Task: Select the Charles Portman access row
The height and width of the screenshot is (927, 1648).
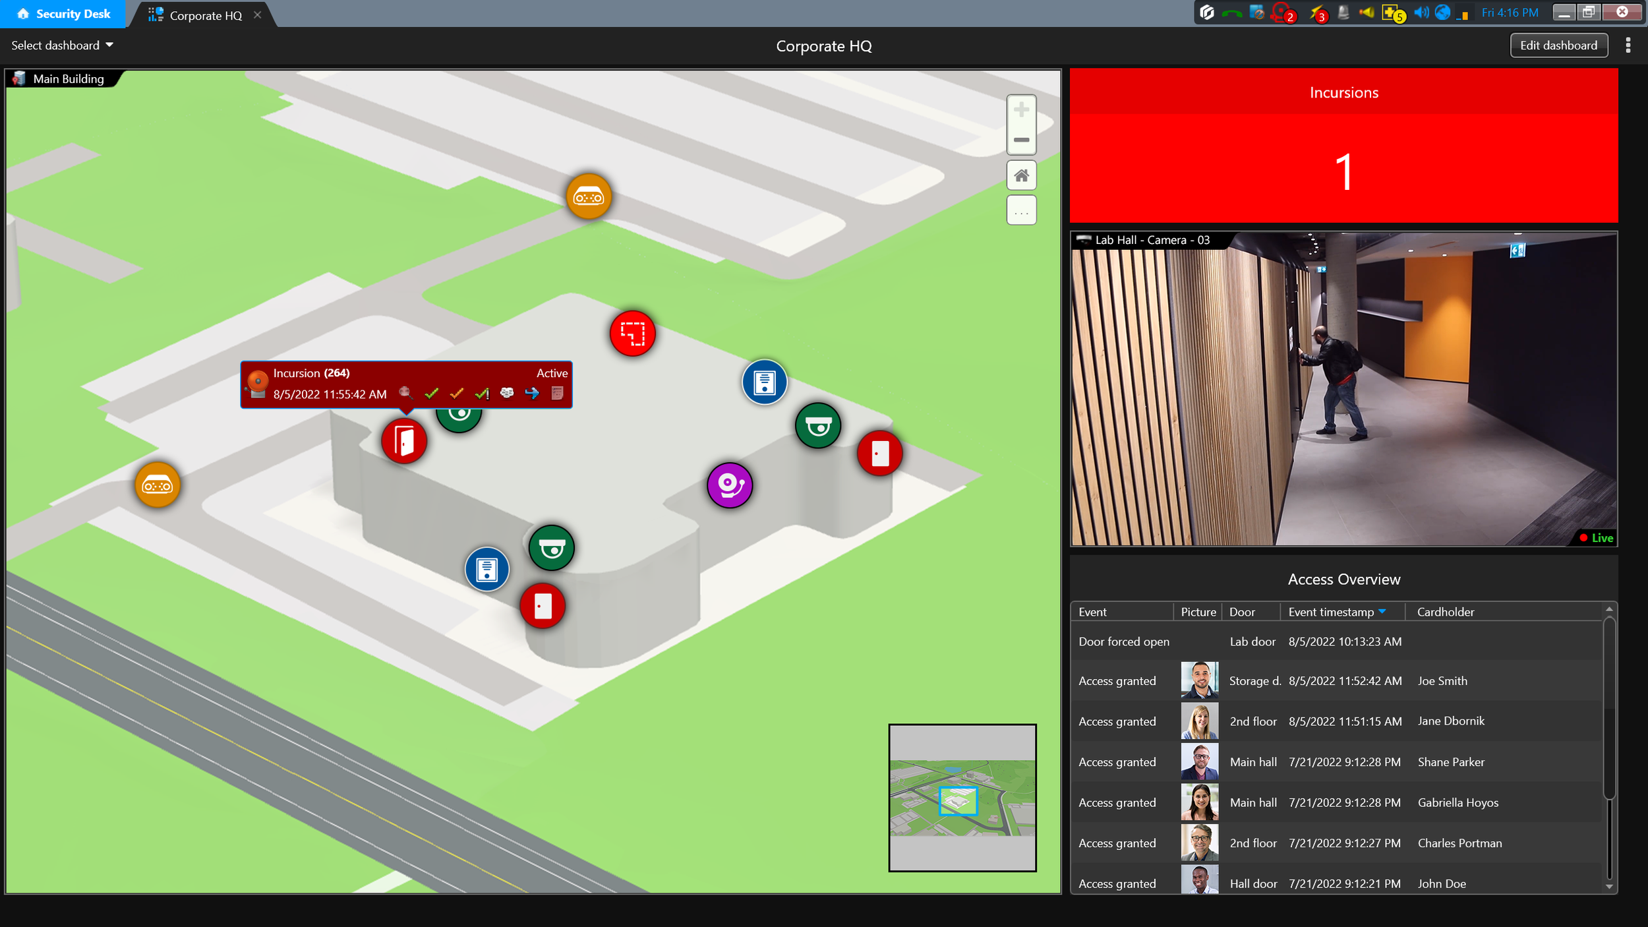Action: coord(1336,843)
